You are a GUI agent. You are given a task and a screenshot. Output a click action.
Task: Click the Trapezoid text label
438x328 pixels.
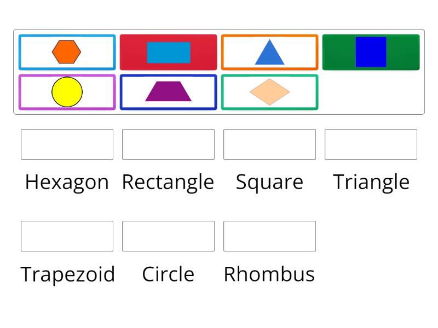pos(67,274)
